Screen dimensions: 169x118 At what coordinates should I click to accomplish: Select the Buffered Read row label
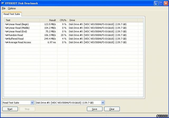click(16, 39)
